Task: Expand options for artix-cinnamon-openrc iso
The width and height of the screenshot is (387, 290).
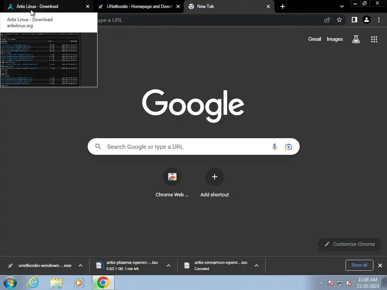Action: click(x=257, y=265)
